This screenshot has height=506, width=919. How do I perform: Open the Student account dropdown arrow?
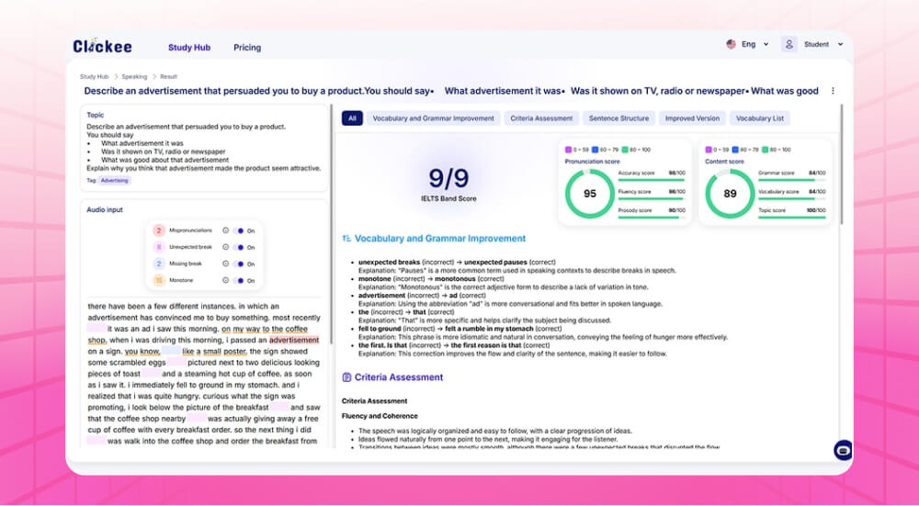[x=839, y=44]
